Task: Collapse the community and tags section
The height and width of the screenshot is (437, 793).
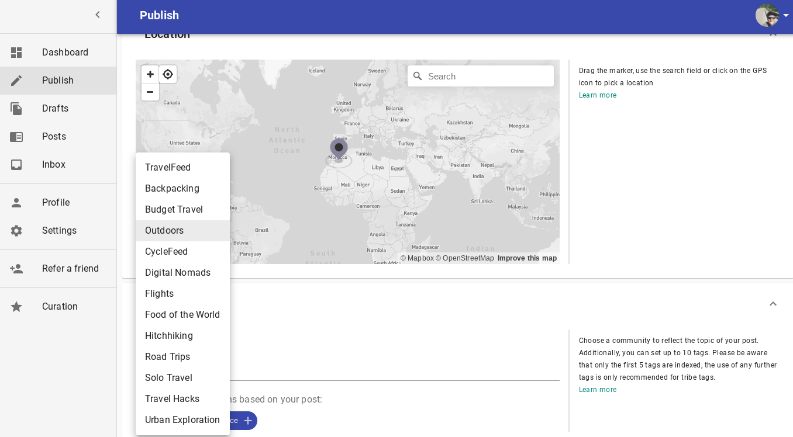Action: 773,304
